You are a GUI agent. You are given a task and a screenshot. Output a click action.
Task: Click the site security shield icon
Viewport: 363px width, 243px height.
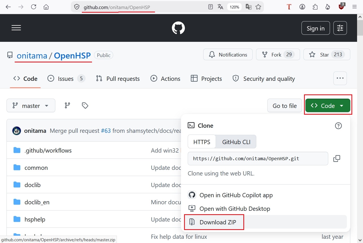click(x=76, y=7)
